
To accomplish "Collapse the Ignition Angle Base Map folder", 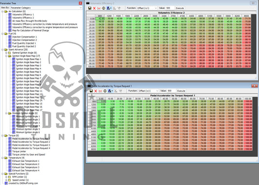I will click(x=6, y=56).
